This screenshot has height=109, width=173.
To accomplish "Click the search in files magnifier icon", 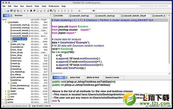I will click(x=51, y=11).
